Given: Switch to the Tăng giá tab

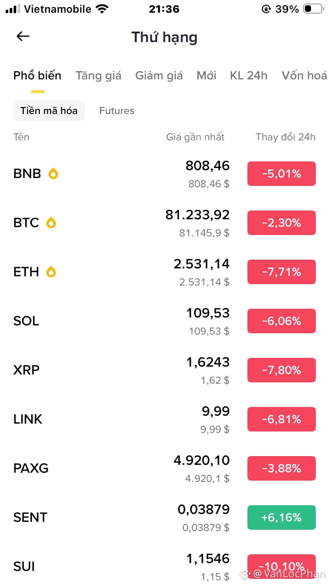Looking at the screenshot, I should [98, 75].
